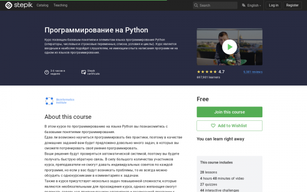Click the 4.7 rating value

pos(222,72)
